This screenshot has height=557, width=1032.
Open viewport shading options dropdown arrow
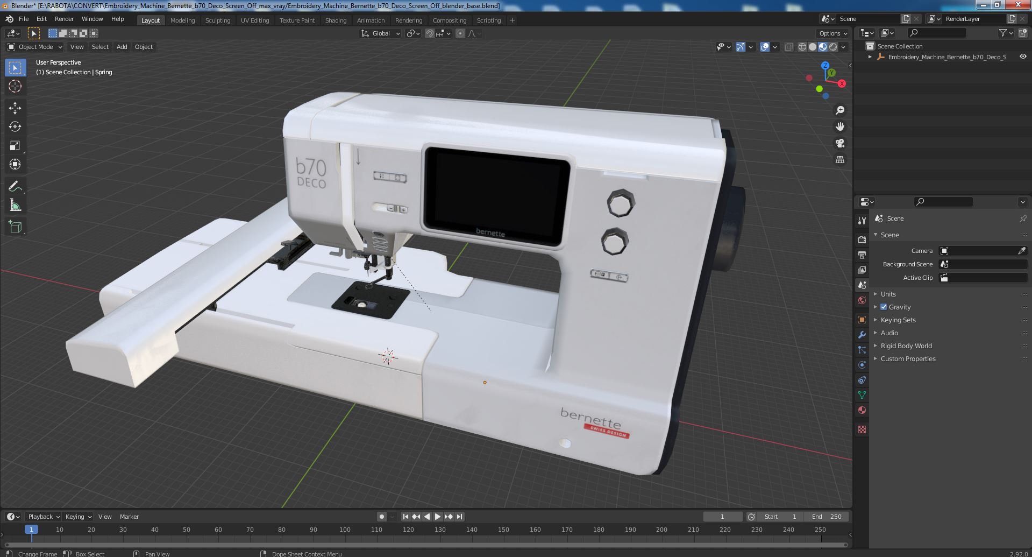[x=843, y=47]
